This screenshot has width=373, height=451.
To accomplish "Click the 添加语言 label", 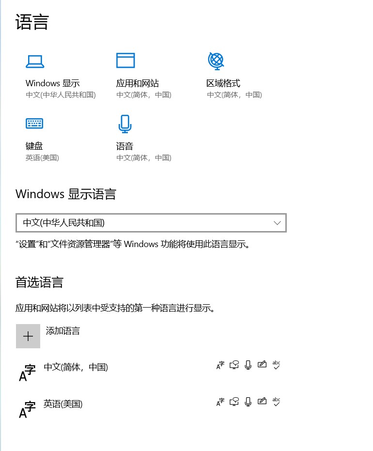I will (63, 331).
